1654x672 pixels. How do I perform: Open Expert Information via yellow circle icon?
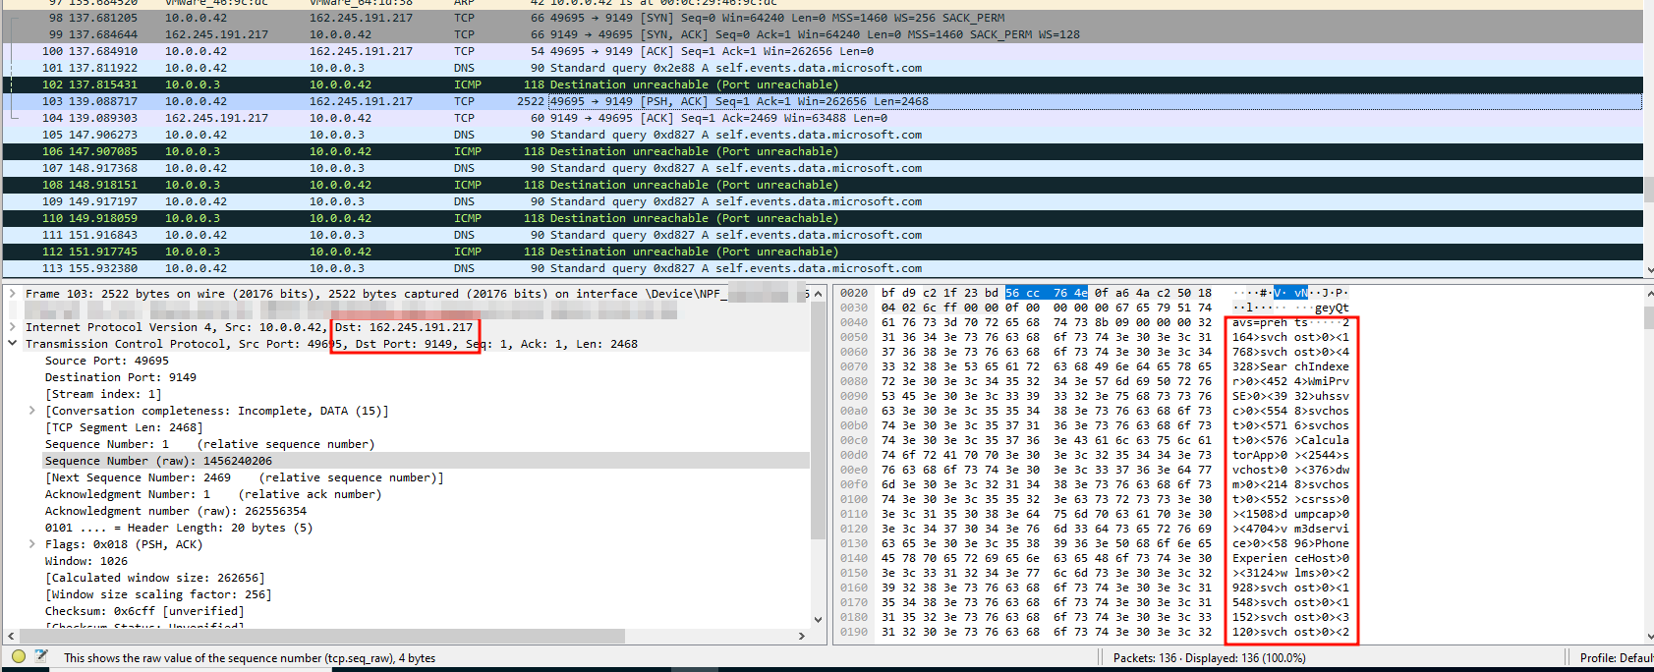point(19,656)
